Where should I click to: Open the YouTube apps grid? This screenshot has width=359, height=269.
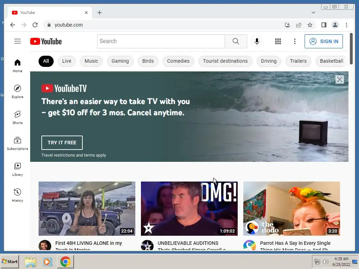click(x=278, y=41)
